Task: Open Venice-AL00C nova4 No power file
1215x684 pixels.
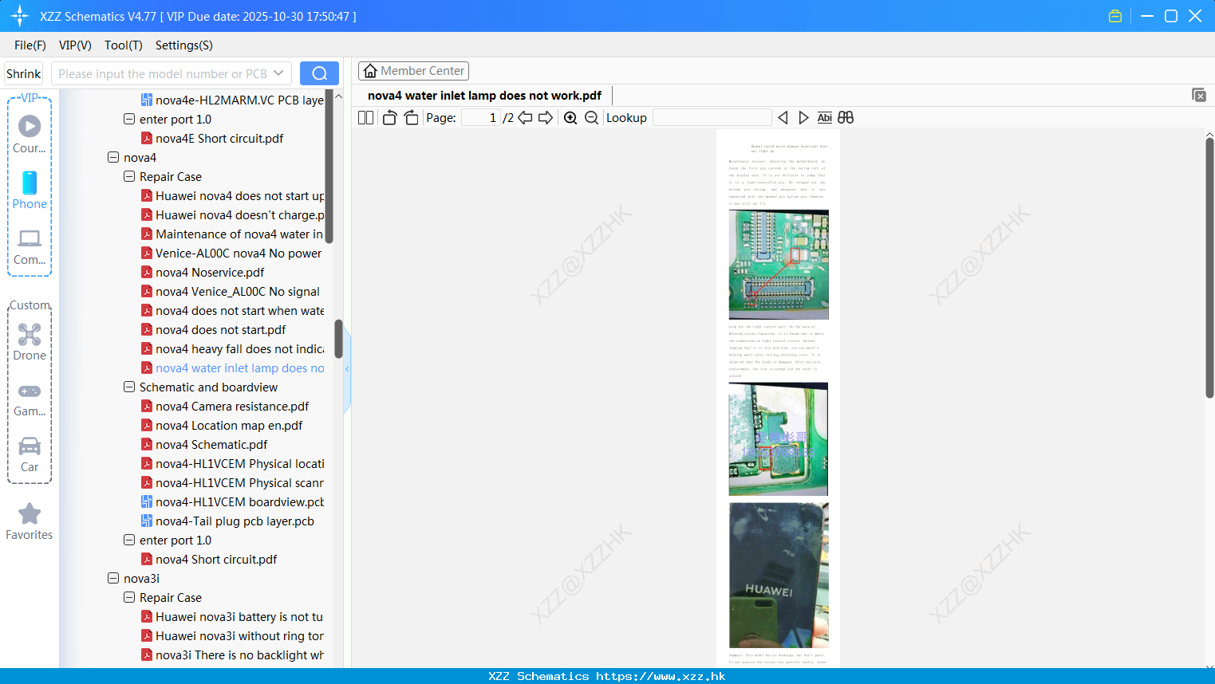Action: click(239, 253)
